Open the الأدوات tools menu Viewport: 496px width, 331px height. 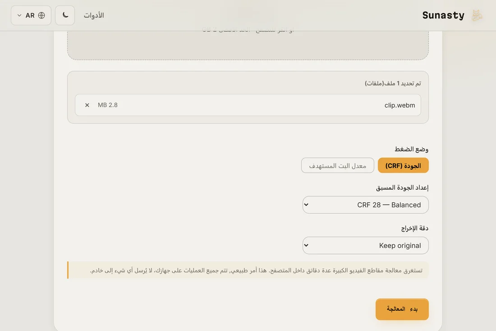[x=94, y=15]
